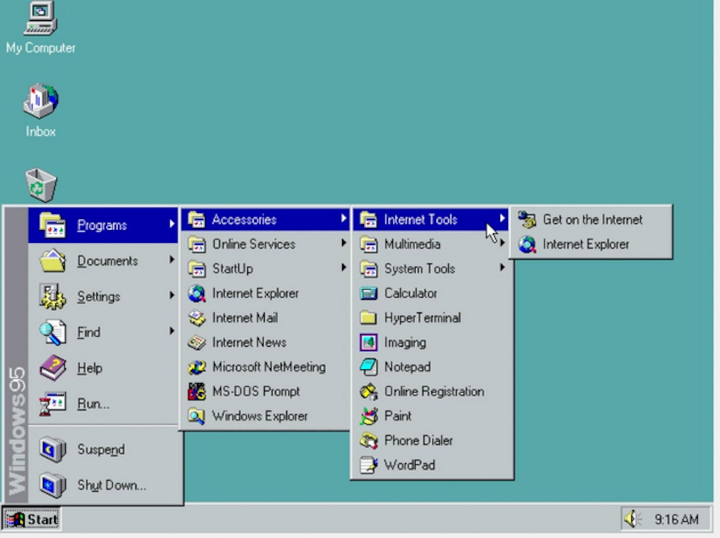The image size is (720, 538).
Task: Launch Paint from the Accessories menu
Action: pos(397,416)
